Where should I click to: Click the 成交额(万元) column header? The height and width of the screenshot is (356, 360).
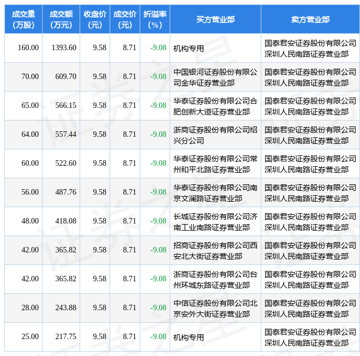61,19
